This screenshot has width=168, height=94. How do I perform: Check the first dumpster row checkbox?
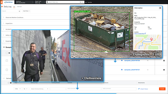click(7, 61)
